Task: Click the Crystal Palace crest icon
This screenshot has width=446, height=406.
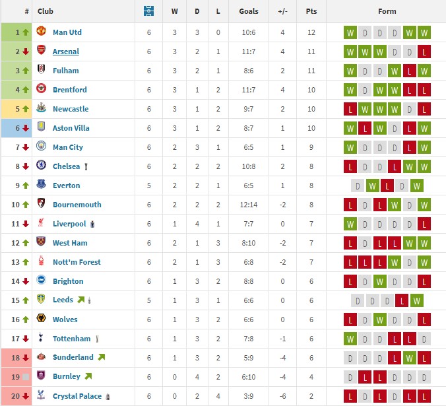Action: click(x=41, y=396)
